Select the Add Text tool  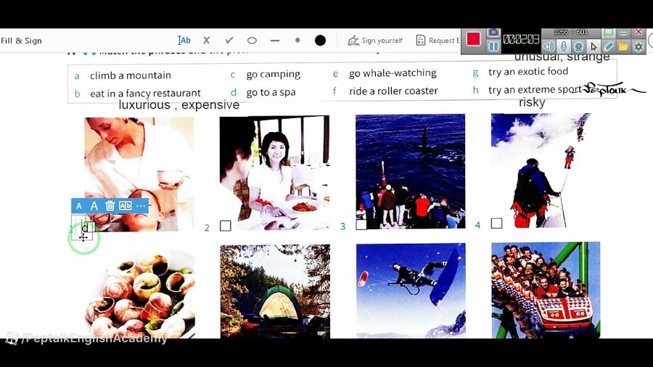(x=184, y=41)
